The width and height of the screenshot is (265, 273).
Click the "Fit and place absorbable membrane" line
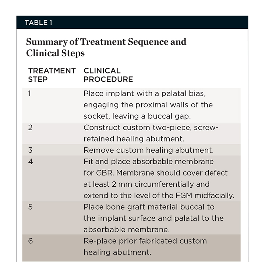click(148, 162)
